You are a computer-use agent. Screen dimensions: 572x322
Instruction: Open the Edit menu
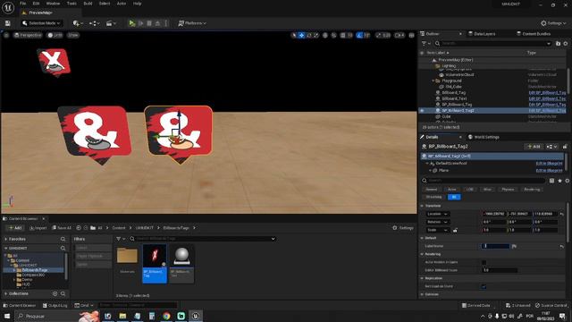pyautogui.click(x=36, y=4)
